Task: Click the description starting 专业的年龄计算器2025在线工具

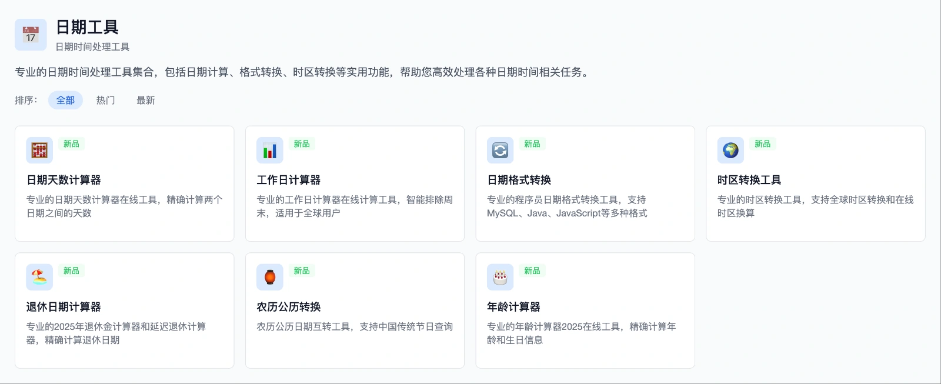Action: coord(582,333)
